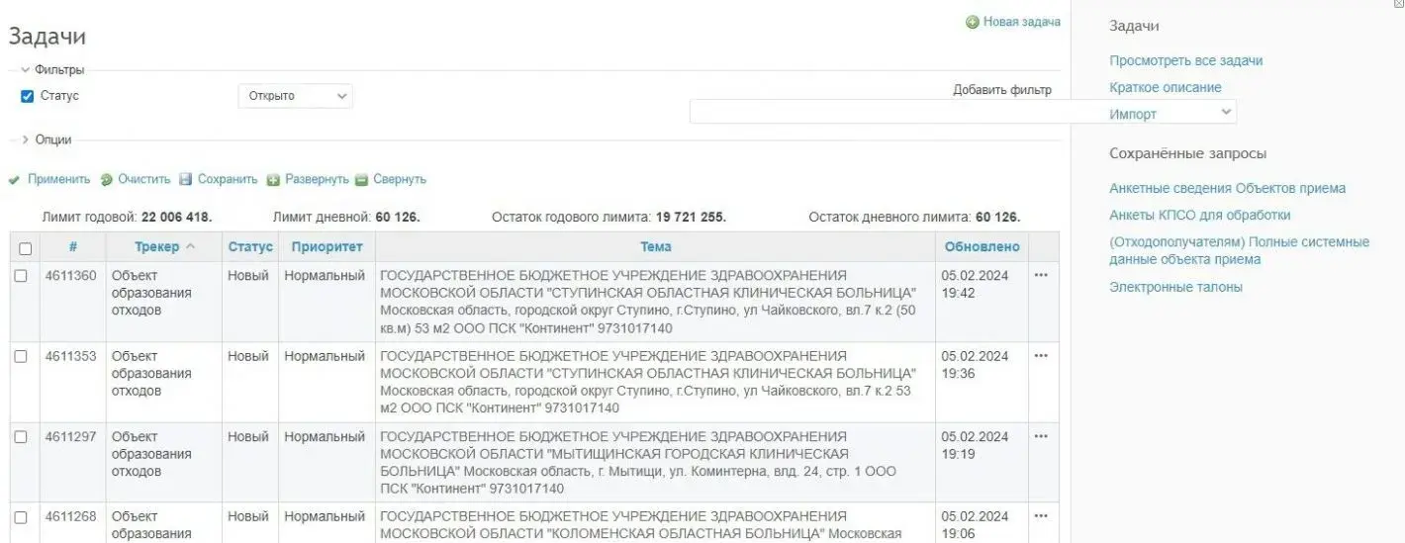Click the Развернуть link
The height and width of the screenshot is (543, 1405).
click(x=317, y=180)
